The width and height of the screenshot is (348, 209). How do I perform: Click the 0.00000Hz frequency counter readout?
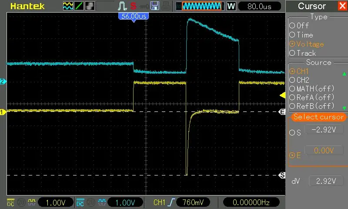pos(251,202)
